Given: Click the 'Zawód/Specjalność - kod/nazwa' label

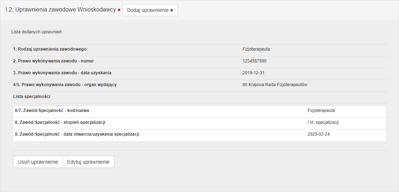Looking at the screenshot, I should [x=52, y=111].
